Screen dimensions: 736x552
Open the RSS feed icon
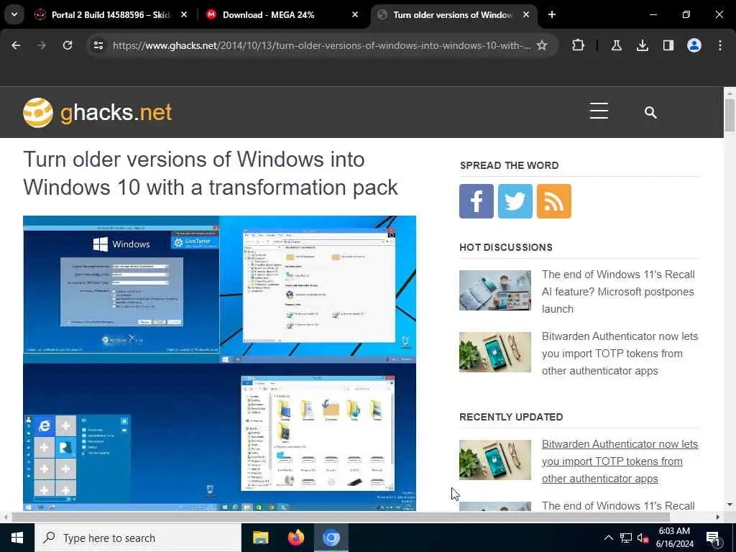[x=554, y=201]
